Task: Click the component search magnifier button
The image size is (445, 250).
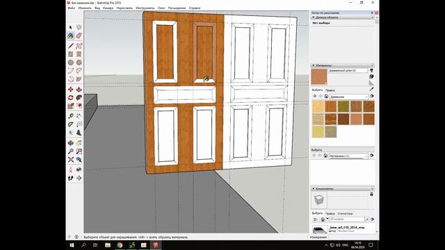Action: (x=367, y=219)
